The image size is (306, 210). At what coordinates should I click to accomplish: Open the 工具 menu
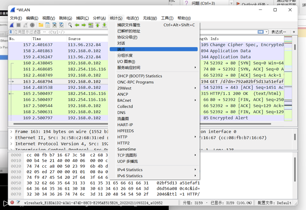(x=167, y=18)
